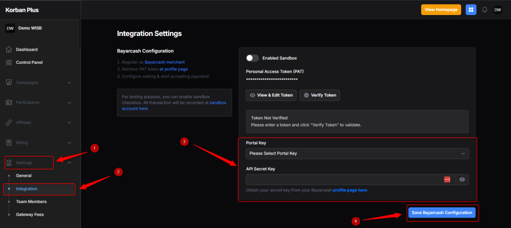The height and width of the screenshot is (228, 511).
Task: Click the Control Panel grid icon
Action: (9, 62)
